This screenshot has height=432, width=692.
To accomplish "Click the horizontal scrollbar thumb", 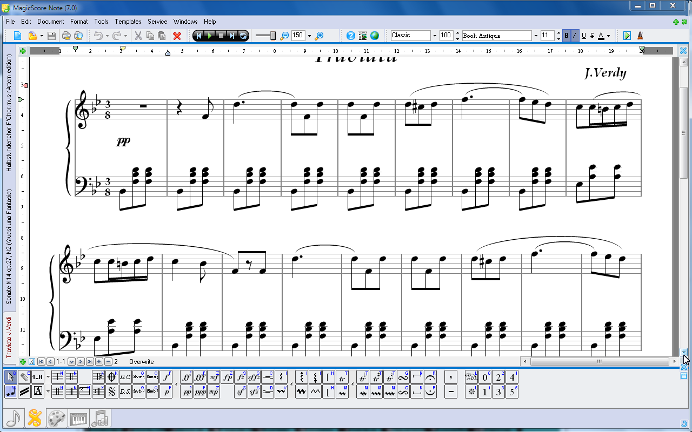I will [599, 362].
